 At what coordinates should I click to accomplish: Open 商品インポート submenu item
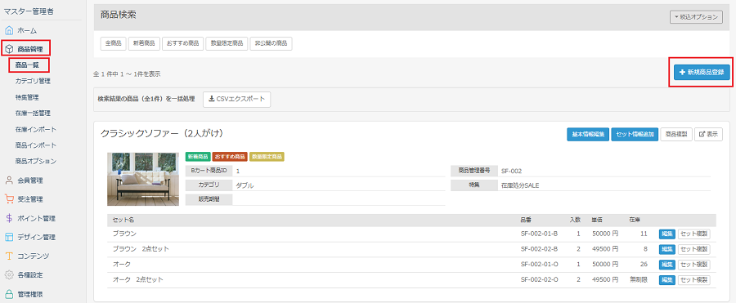(x=36, y=145)
